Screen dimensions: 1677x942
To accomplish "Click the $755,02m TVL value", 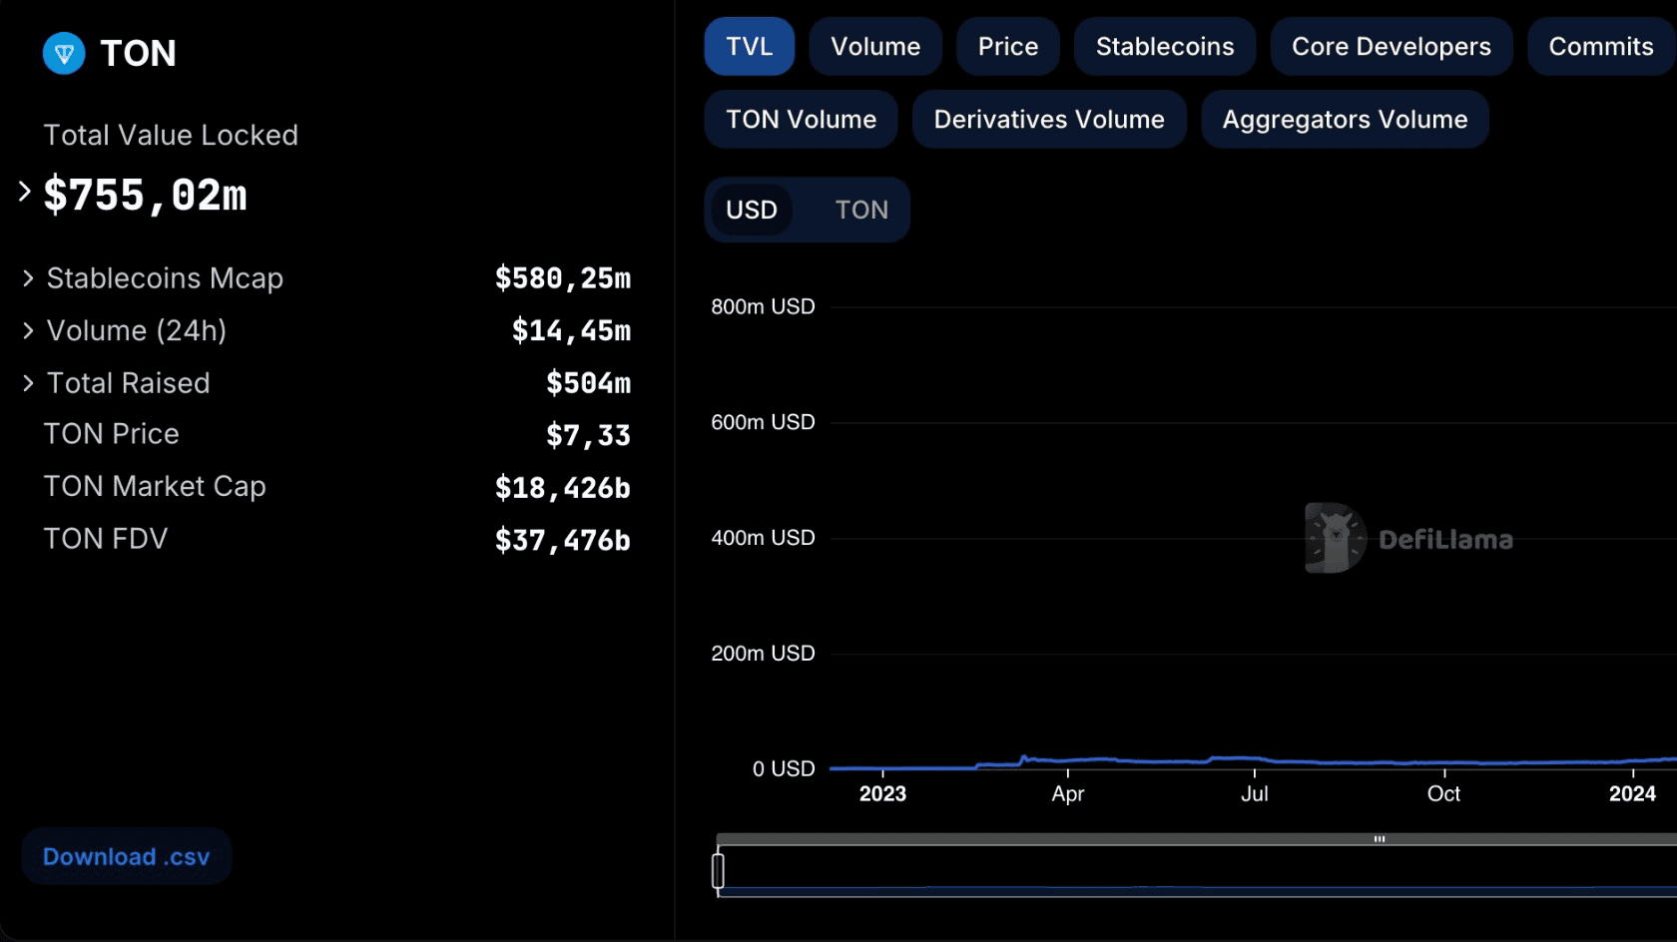I will [x=146, y=195].
